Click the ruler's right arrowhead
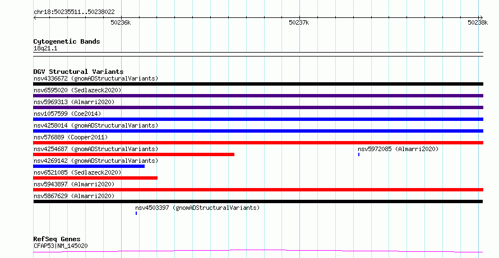This screenshot has height=258, width=499. tap(481, 18)
